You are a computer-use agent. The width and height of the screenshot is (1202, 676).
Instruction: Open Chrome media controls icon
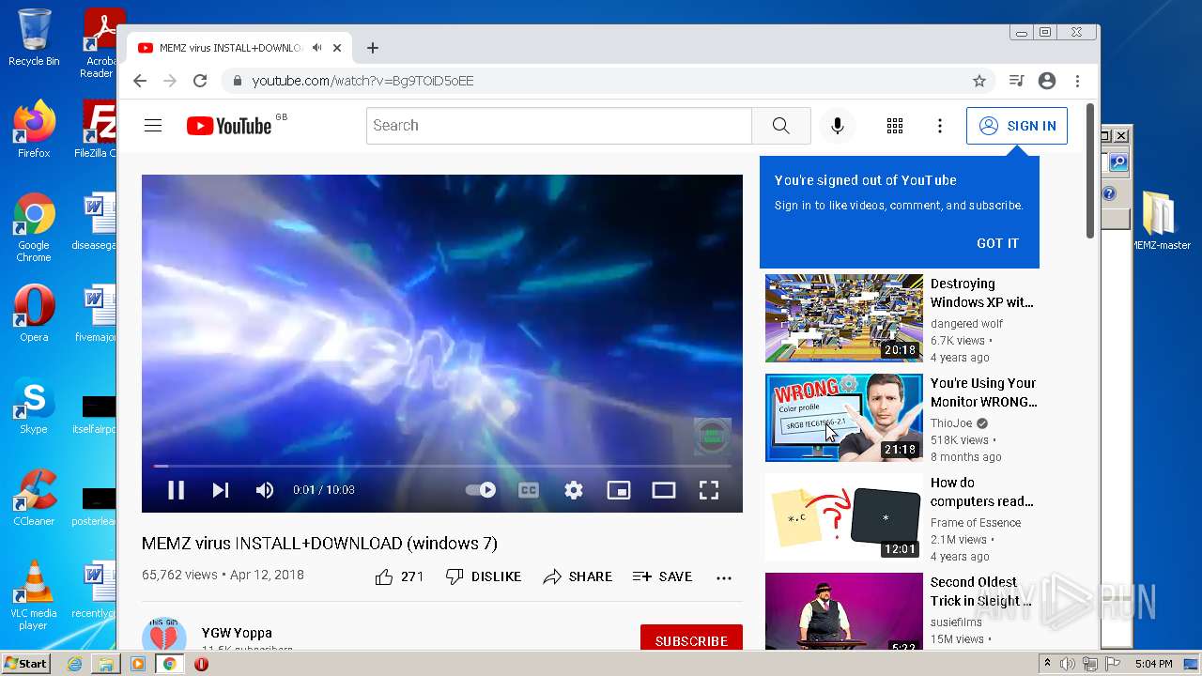(1016, 81)
